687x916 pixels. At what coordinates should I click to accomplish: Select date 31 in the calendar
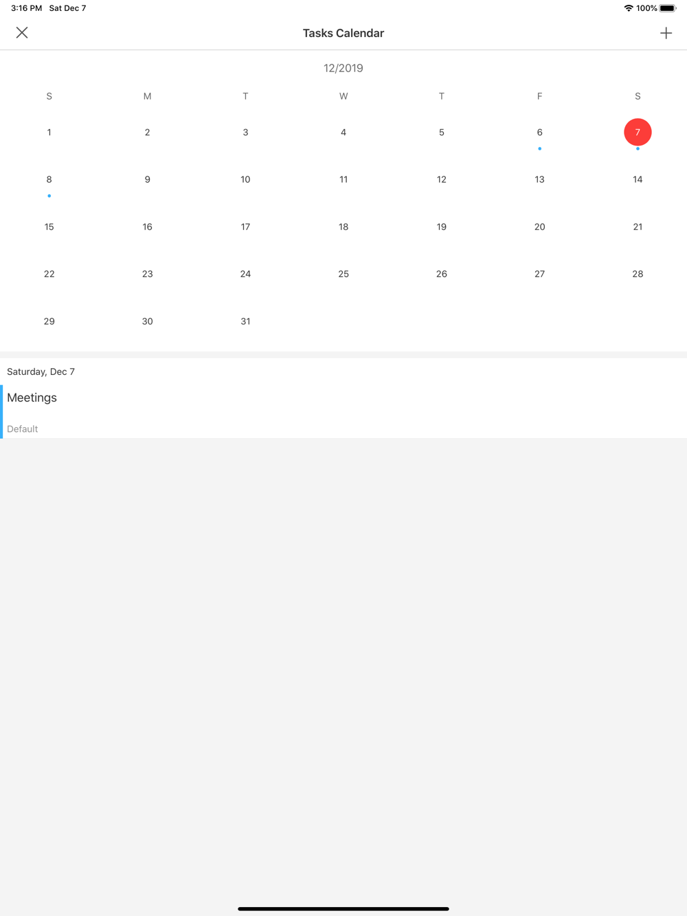pos(245,321)
